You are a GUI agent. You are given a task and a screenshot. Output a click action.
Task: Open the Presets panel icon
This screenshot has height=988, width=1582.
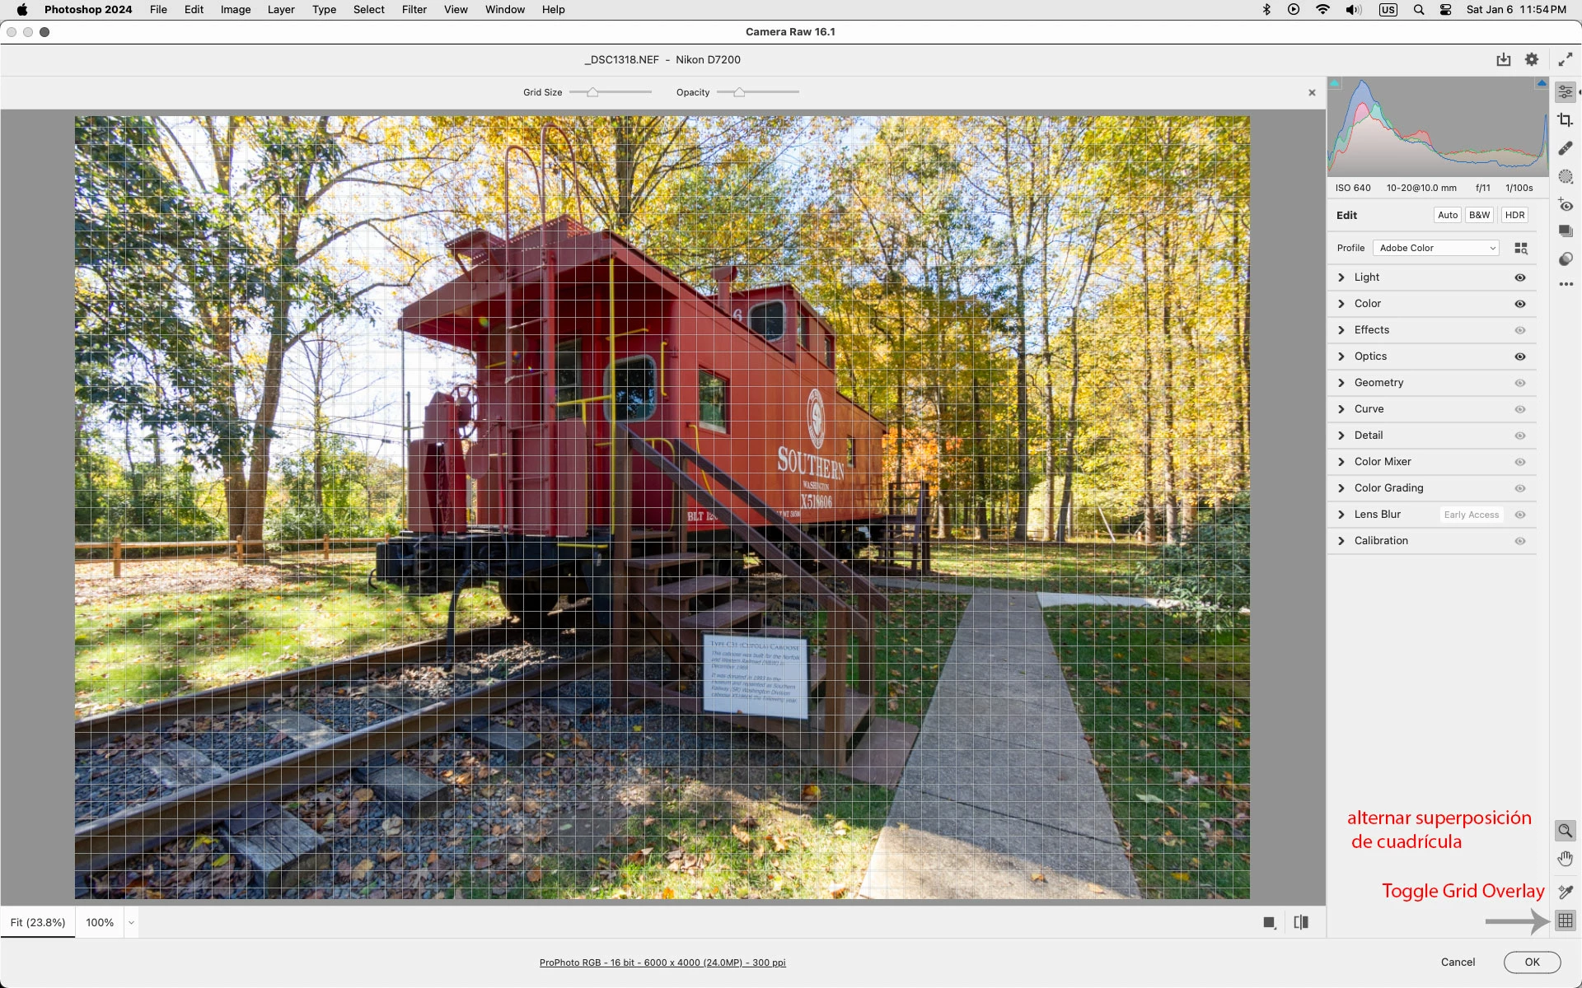coord(1565,259)
